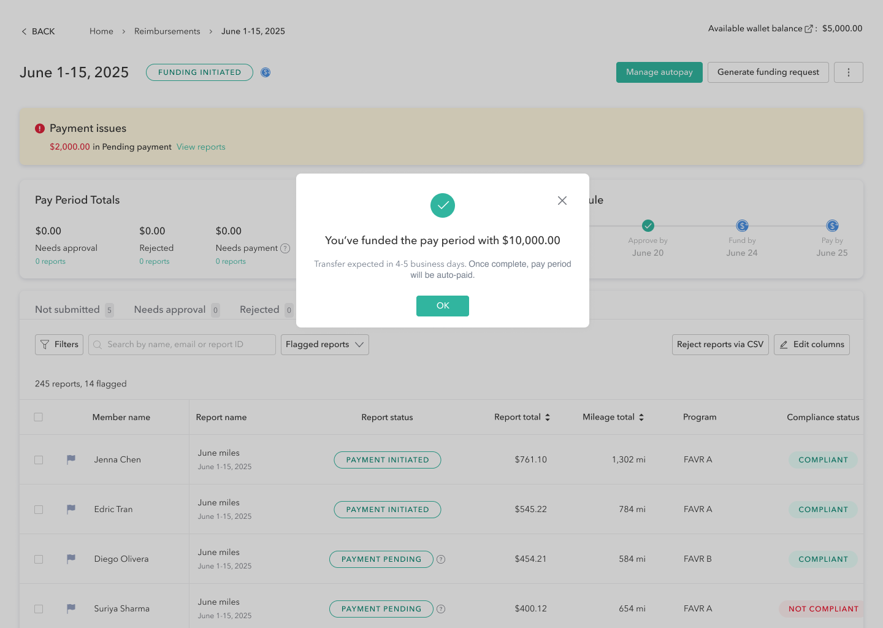Click the flag icon for Jenna Chen
The image size is (883, 628).
(71, 459)
